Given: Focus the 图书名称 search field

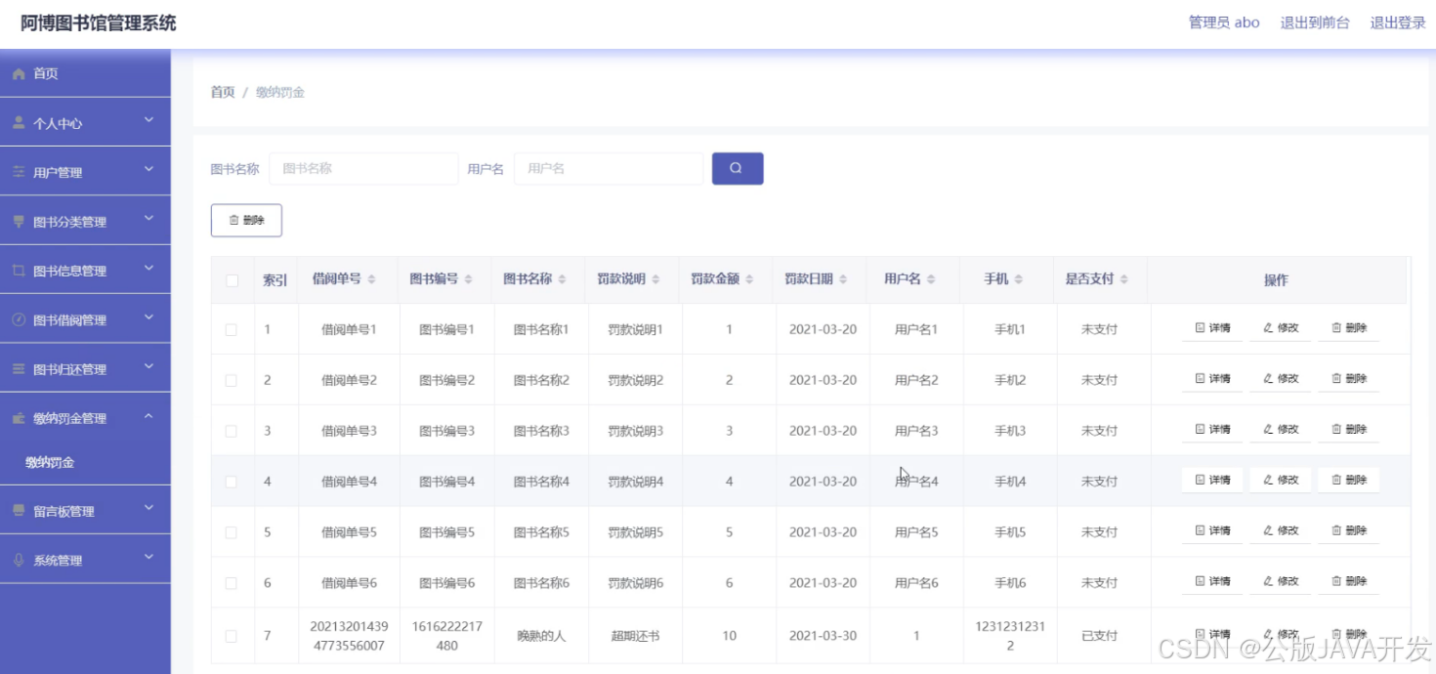Looking at the screenshot, I should [x=363, y=168].
